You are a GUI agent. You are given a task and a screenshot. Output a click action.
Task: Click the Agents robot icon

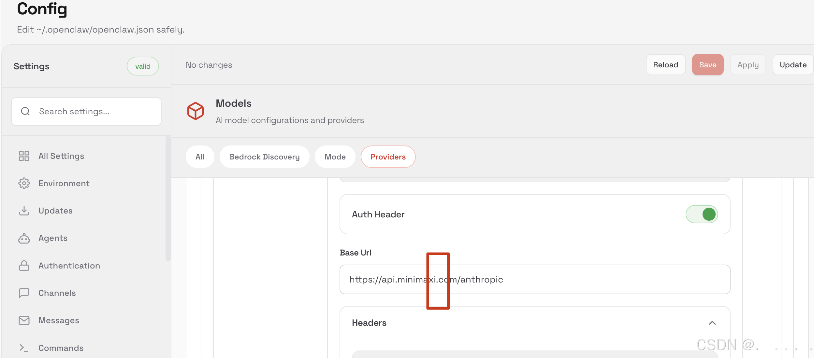(x=24, y=238)
